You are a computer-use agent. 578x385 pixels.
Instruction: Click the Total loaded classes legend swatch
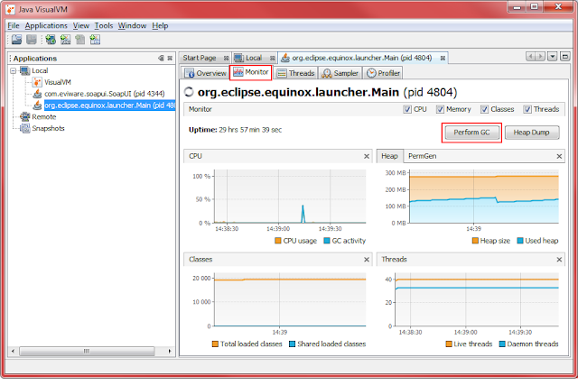(x=215, y=344)
